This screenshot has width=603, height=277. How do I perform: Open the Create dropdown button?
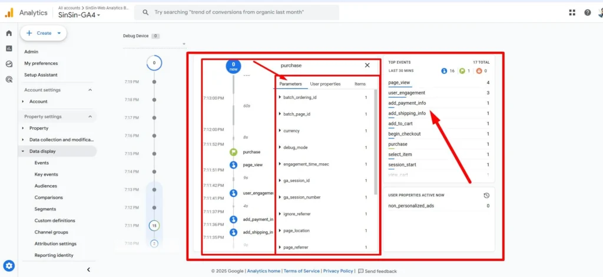[44, 33]
